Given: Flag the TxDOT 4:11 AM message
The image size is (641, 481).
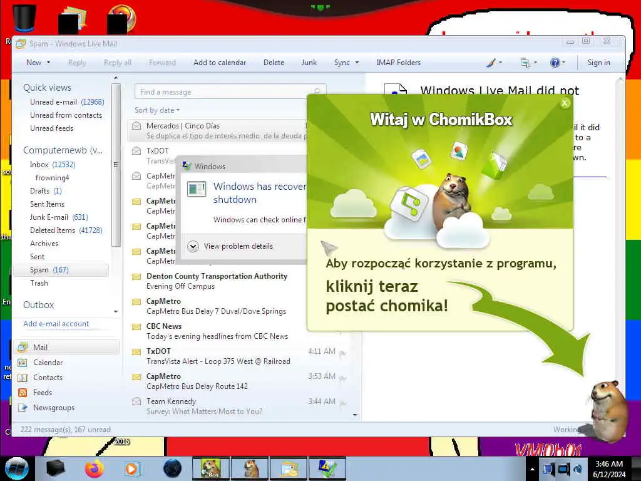Looking at the screenshot, I should [x=342, y=354].
